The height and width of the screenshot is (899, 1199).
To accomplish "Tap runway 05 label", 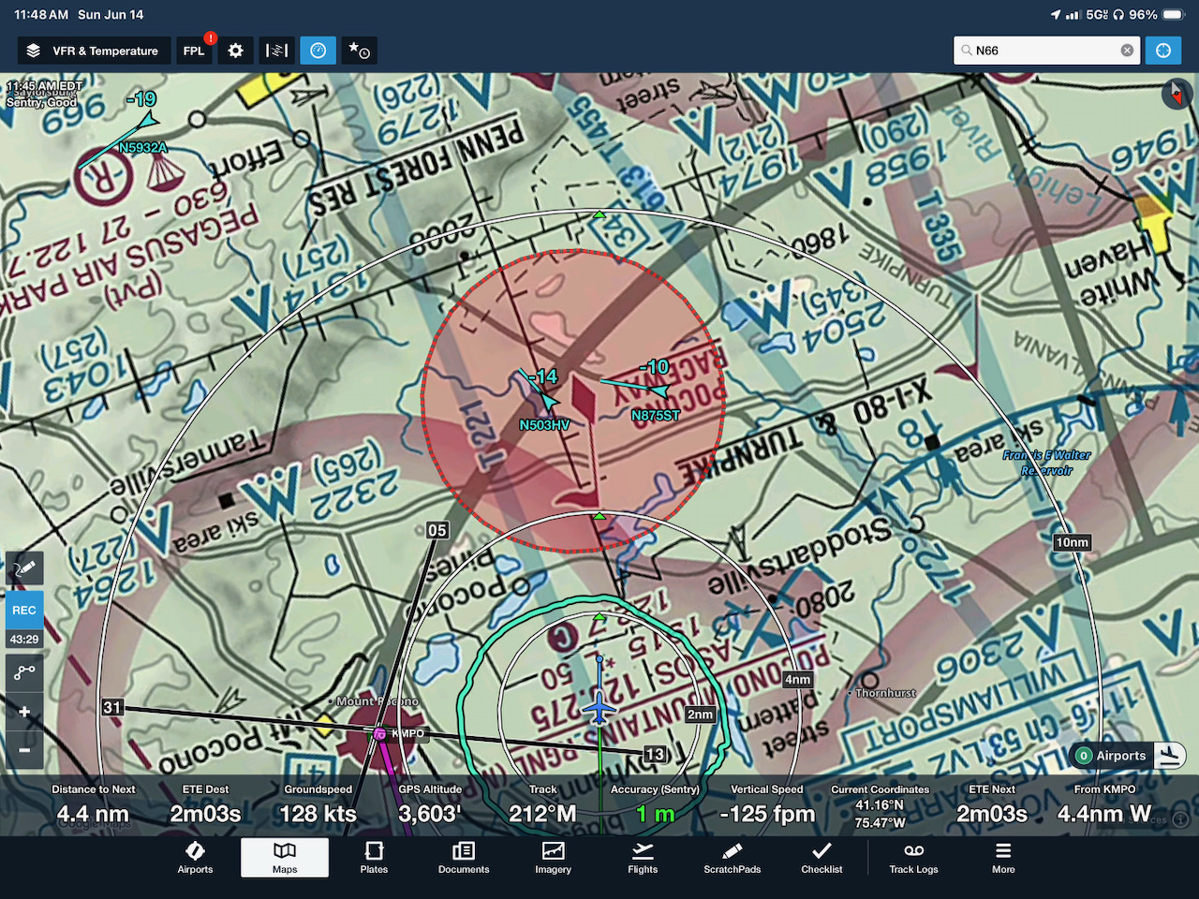I will coord(437,530).
